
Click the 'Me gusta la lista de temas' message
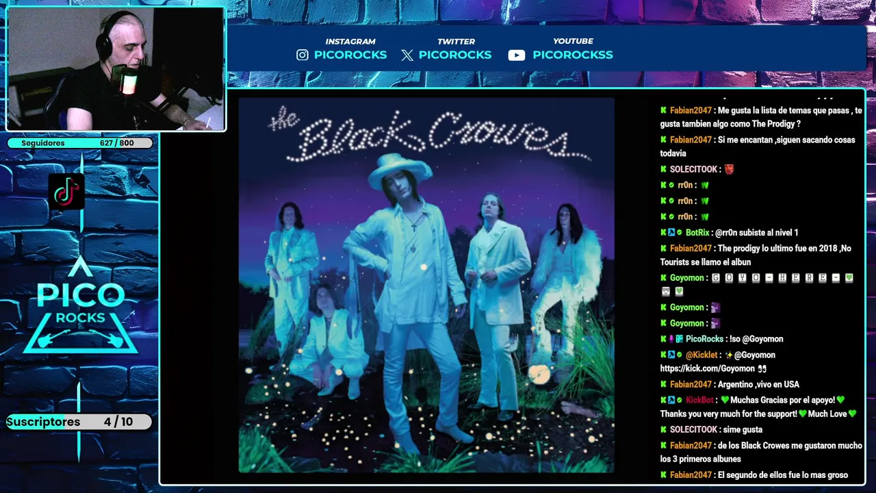(x=761, y=117)
